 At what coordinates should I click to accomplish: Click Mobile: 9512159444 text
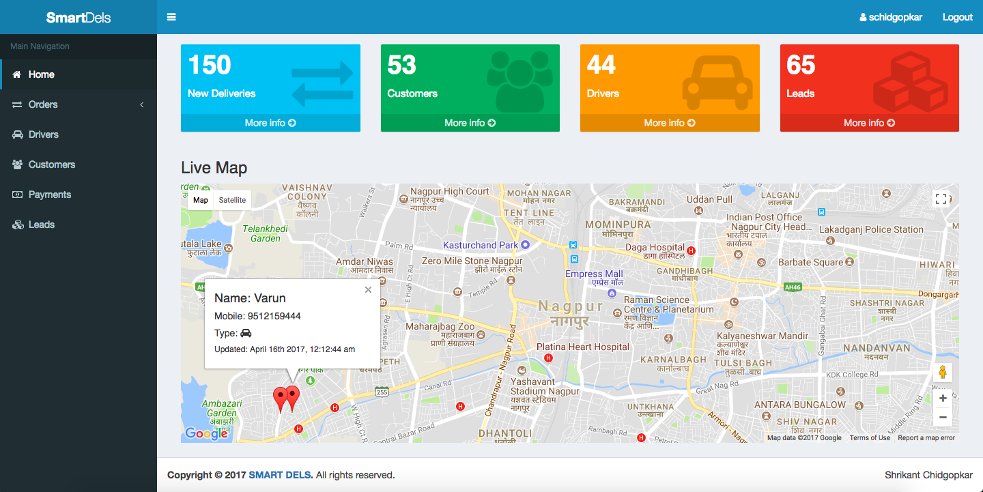[x=257, y=316]
